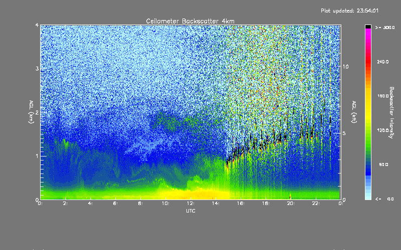401x250 pixels.
Task: Click the "<= 0.0" colorbar value
Action: (x=384, y=199)
